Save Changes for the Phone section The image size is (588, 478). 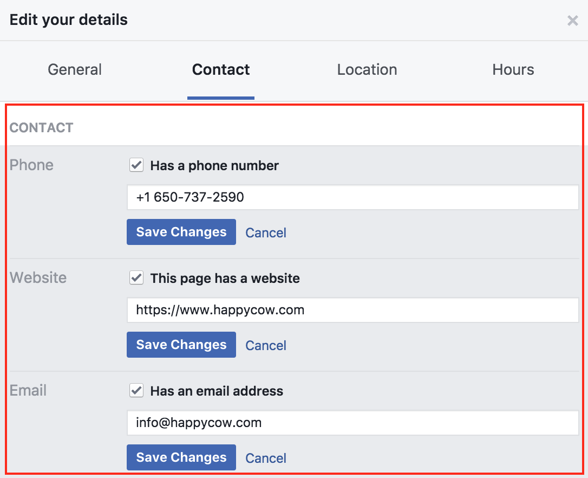[x=181, y=232]
